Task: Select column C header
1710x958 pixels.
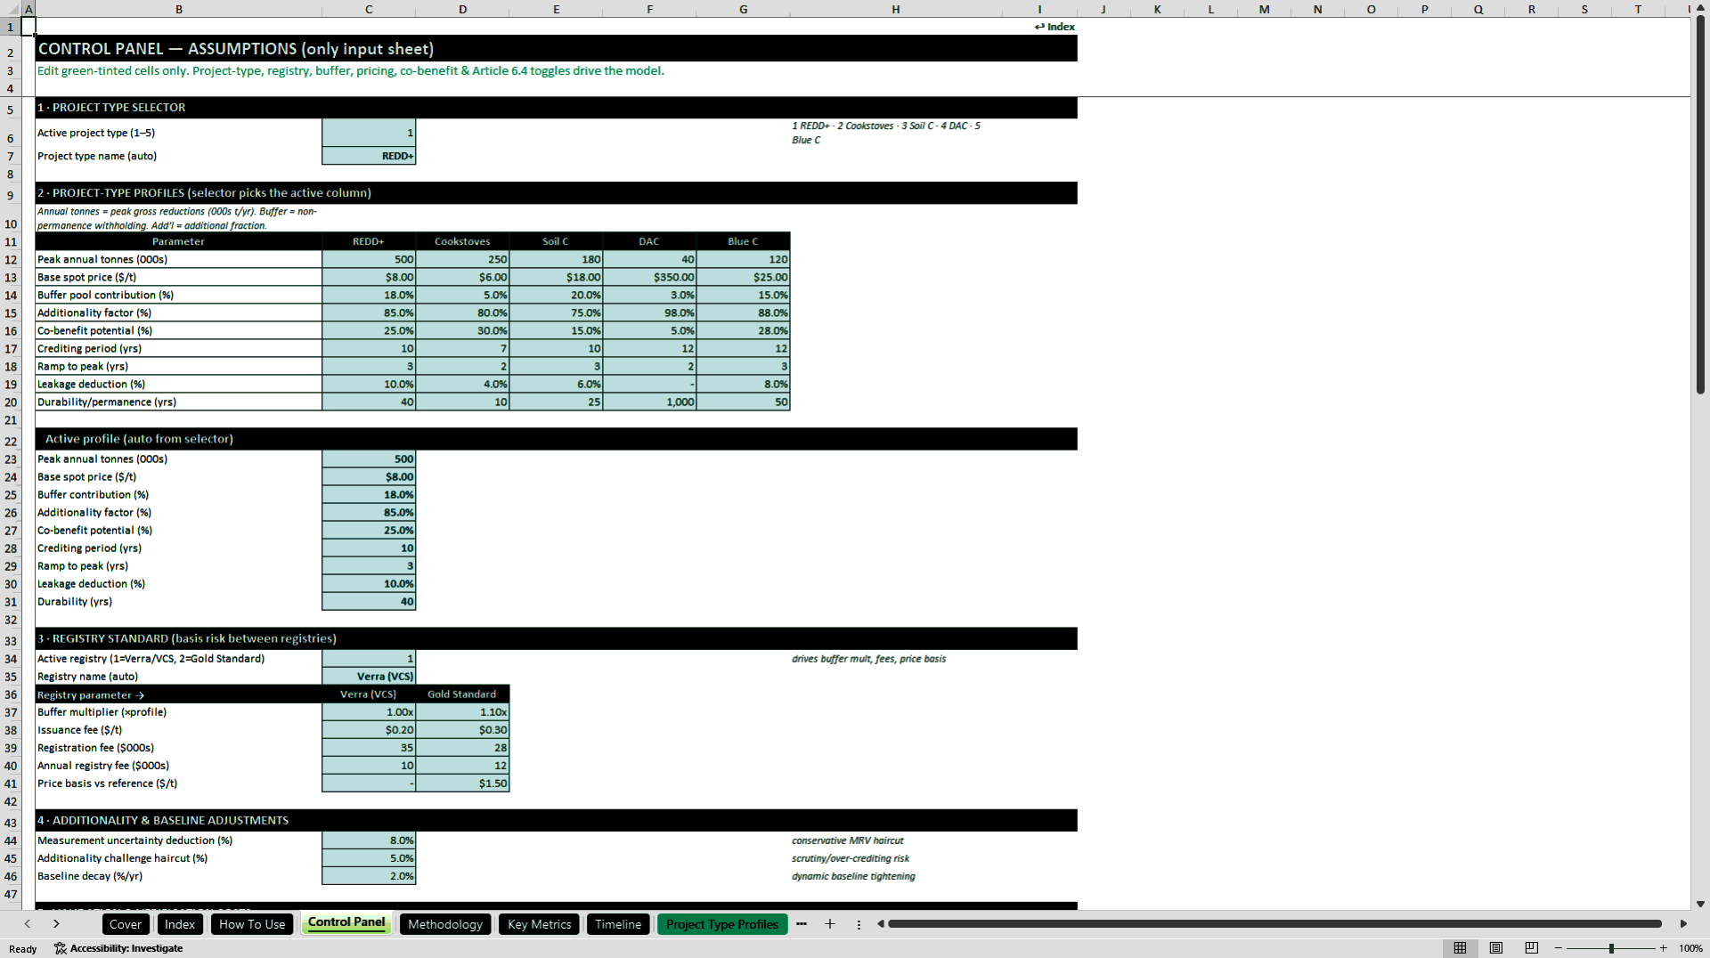Action: tap(369, 9)
